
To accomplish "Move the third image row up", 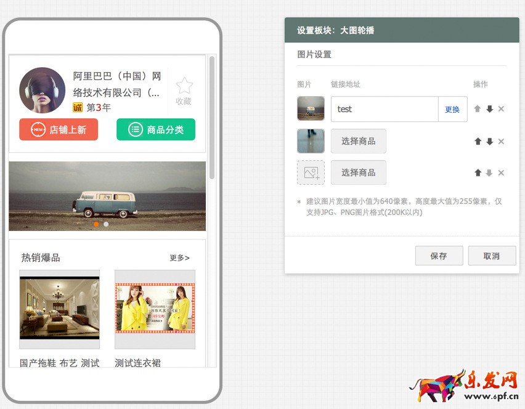I will tap(478, 172).
